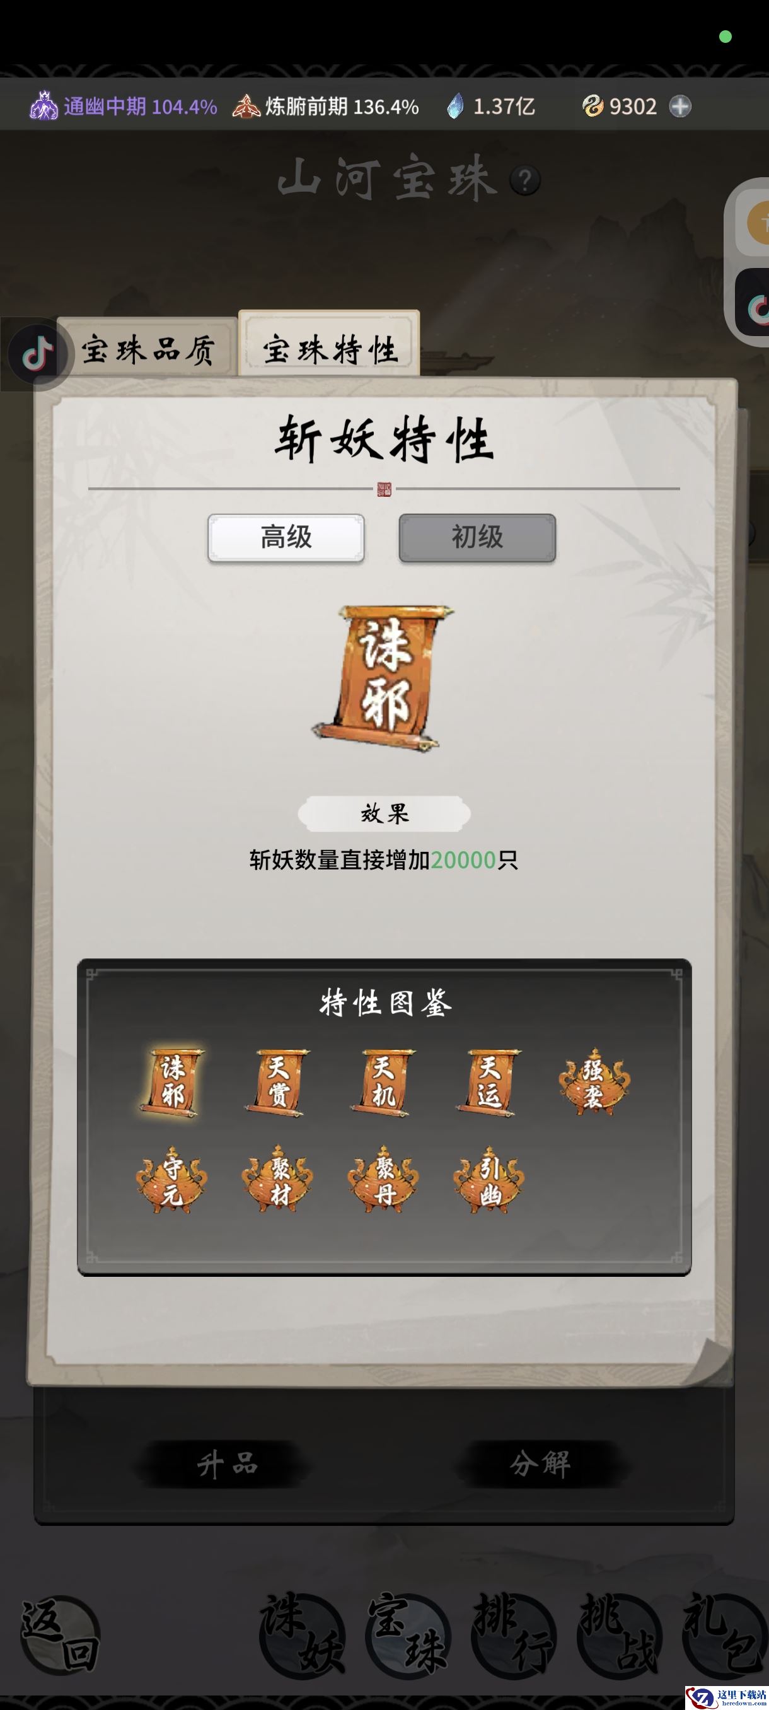The width and height of the screenshot is (769, 1710).
Task: Open the 宝珠品质 tab
Action: pos(147,349)
